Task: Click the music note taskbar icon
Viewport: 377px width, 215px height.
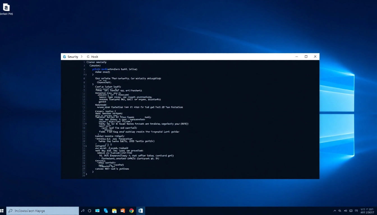Action: pyautogui.click(x=83, y=211)
